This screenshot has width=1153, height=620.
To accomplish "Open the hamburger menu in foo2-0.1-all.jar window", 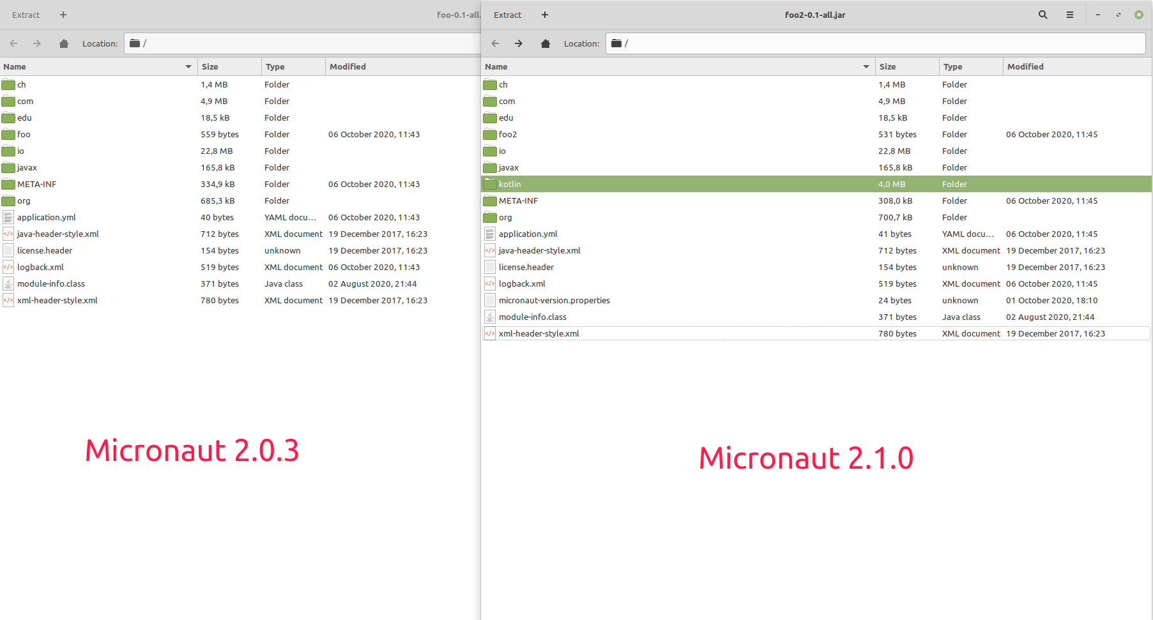I will [x=1070, y=15].
